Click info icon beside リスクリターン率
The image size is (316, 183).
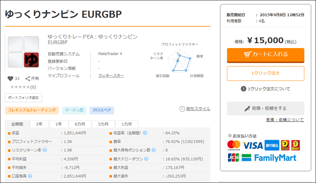click(45, 150)
